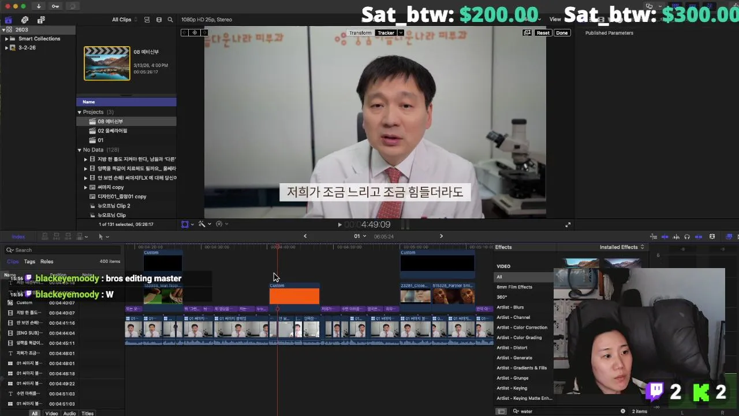Click the Transform tool icon below viewer
Image resolution: width=739 pixels, height=416 pixels.
[185, 224]
